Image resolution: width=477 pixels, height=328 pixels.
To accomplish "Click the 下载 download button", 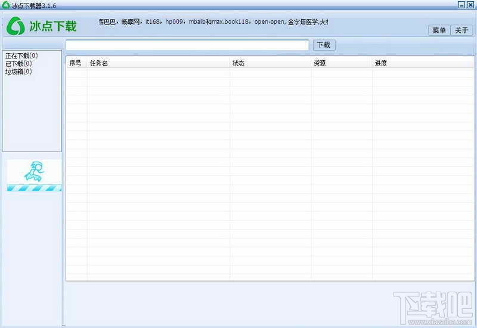I will click(x=324, y=45).
